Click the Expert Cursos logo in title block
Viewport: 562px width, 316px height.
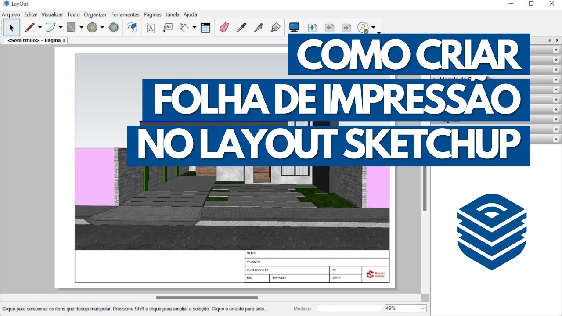[376, 274]
